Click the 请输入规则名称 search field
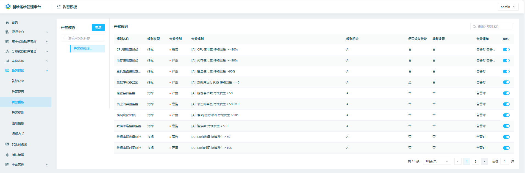 (x=492, y=27)
